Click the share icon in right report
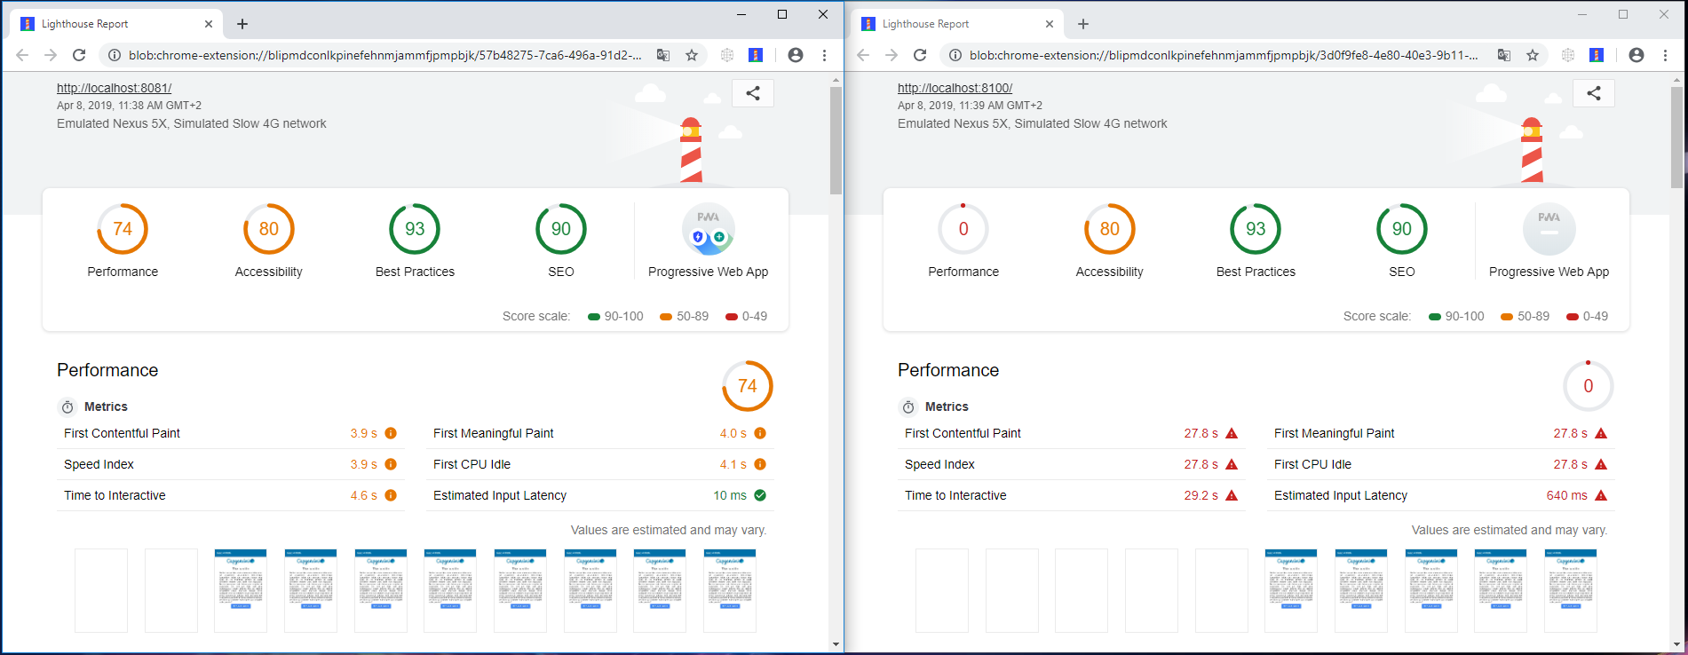Screen dimensions: 1688x655 (1593, 93)
